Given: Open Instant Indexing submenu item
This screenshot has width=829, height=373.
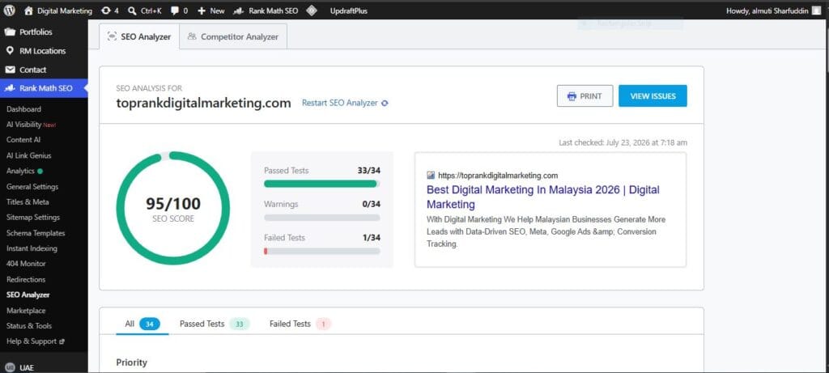Looking at the screenshot, I should click(x=32, y=248).
